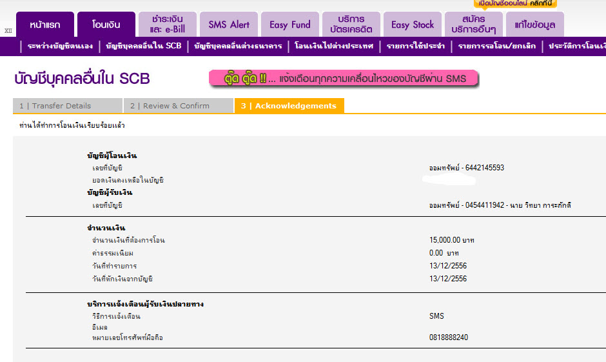
Task: Open the Easy Fund tab
Action: pos(290,25)
